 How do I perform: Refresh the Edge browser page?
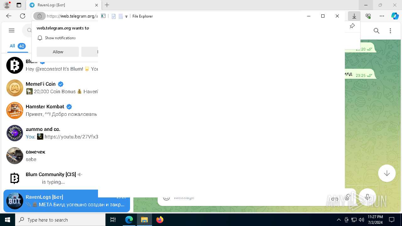click(23, 16)
